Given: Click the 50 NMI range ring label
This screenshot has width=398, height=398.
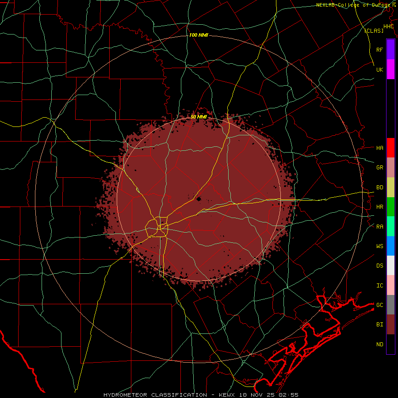Looking at the screenshot, I should tap(199, 117).
